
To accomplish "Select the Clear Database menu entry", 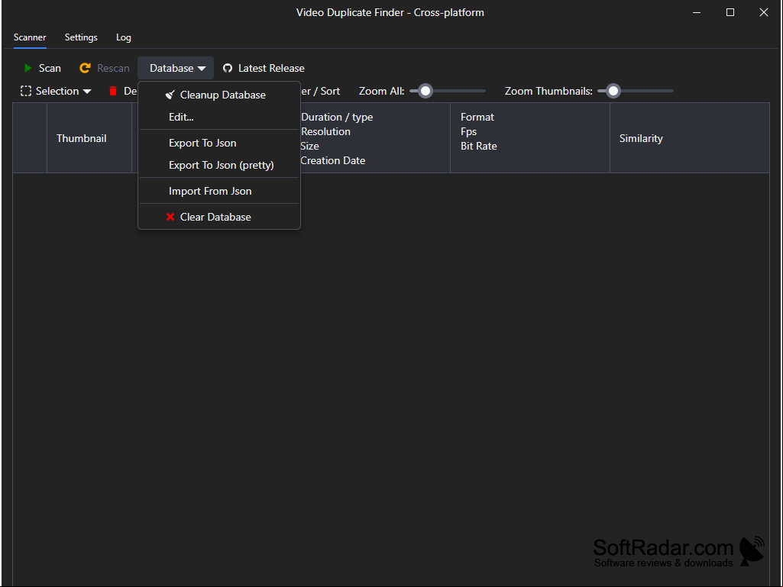I will pos(219,217).
